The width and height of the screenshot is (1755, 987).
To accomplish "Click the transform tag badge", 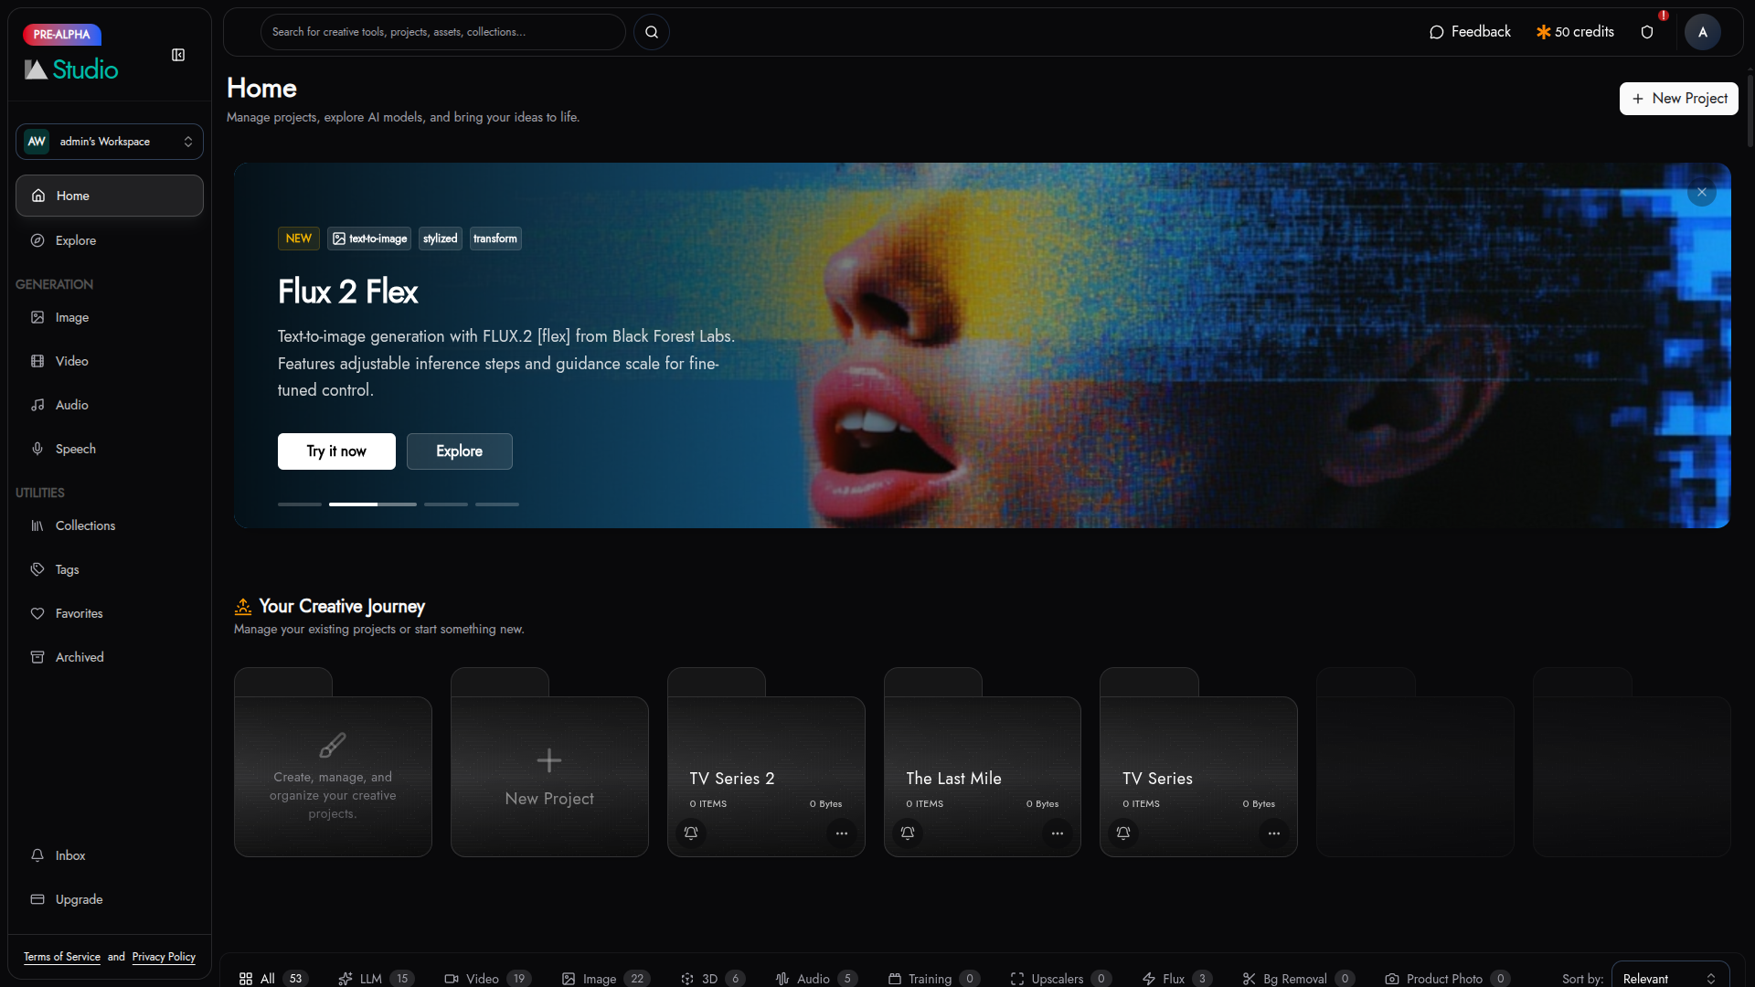I will [x=495, y=239].
